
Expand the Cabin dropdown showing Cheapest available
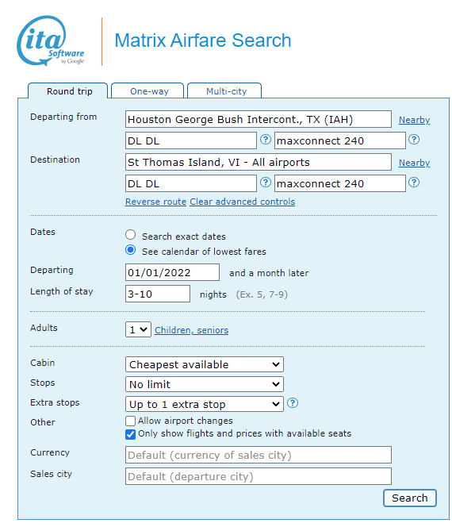[204, 364]
